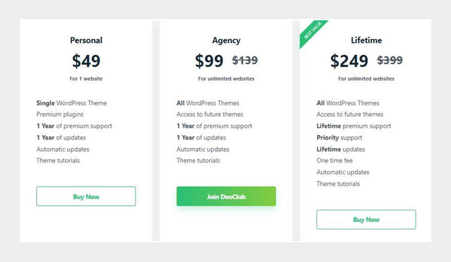The width and height of the screenshot is (451, 262).
Task: Select the Agency plan heading
Action: pos(226,40)
